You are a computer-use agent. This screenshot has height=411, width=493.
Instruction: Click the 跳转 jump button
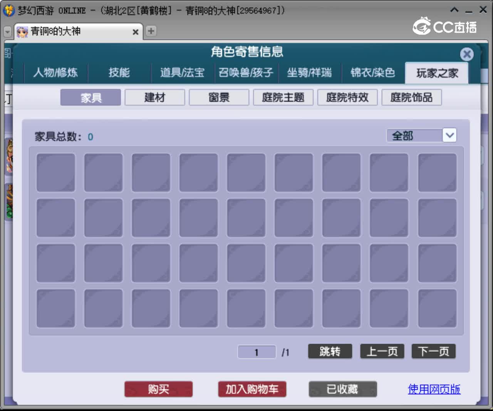point(330,351)
